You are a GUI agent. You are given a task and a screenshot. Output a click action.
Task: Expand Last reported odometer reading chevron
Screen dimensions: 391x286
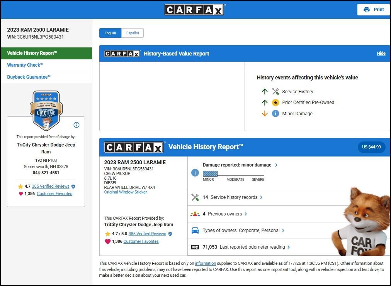coord(289,247)
